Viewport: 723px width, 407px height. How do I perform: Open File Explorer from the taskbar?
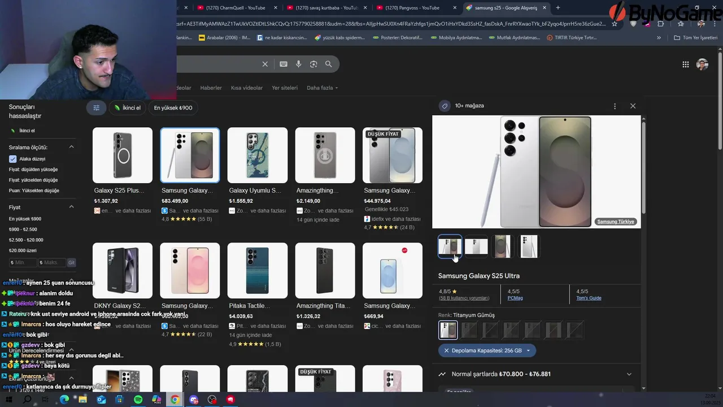[x=83, y=400]
